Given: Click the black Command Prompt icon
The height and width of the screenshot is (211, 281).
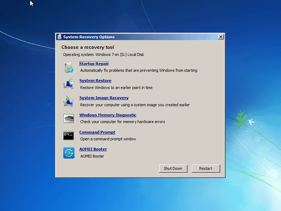Looking at the screenshot, I should coord(69,136).
